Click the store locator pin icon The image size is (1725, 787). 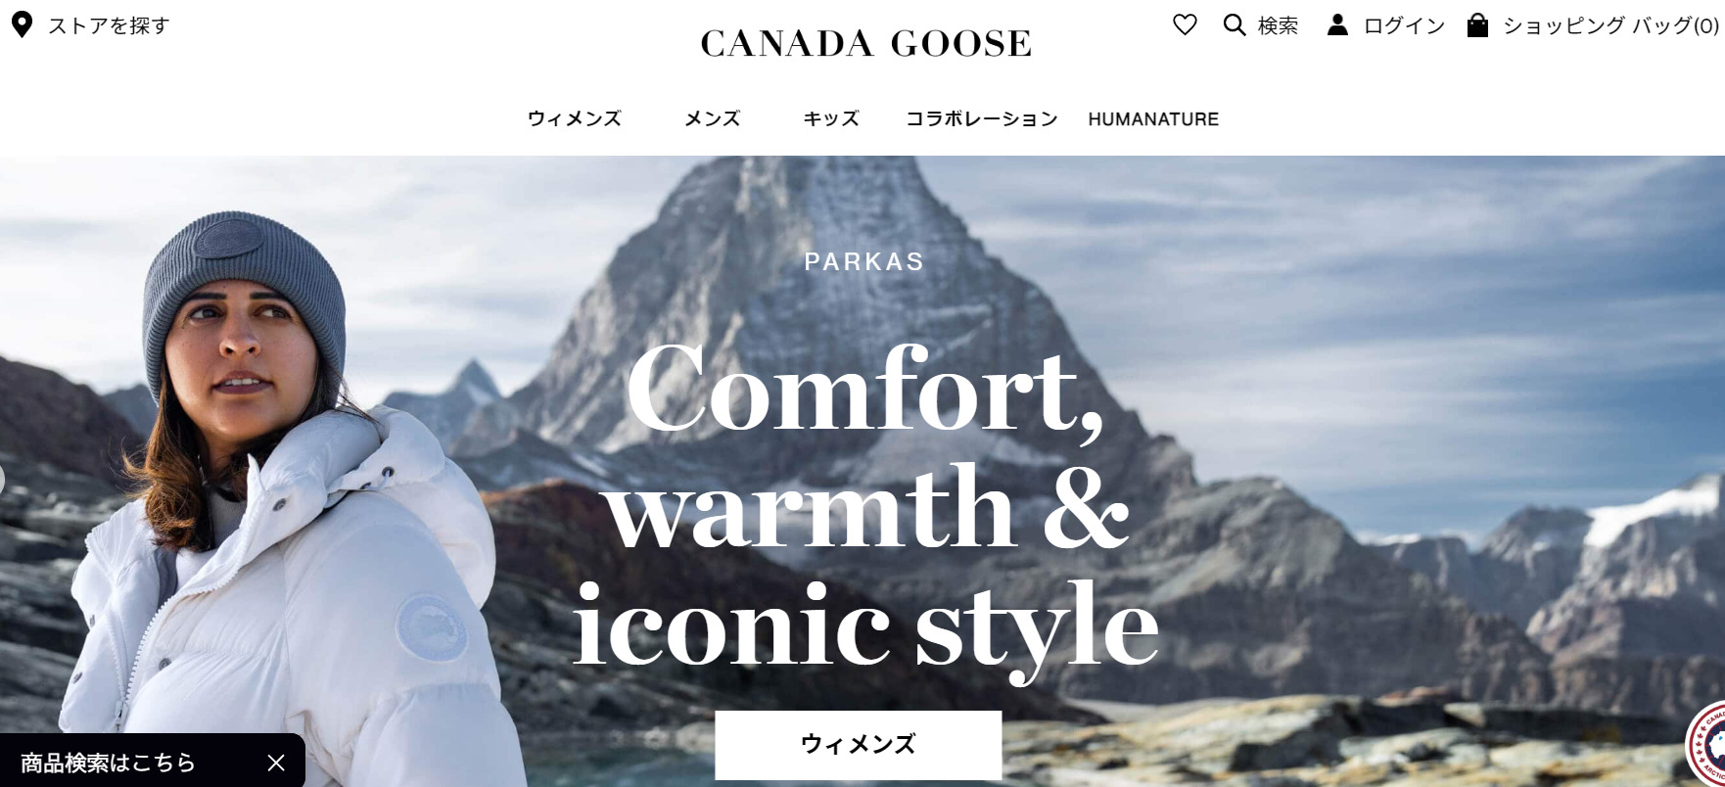[x=21, y=25]
